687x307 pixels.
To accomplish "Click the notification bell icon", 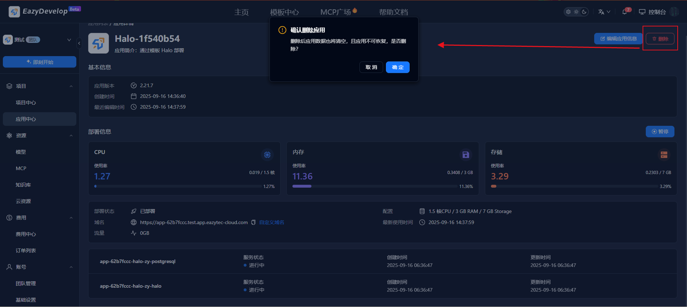I will click(625, 12).
